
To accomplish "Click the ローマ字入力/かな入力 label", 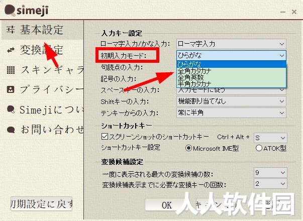I will (135, 44).
